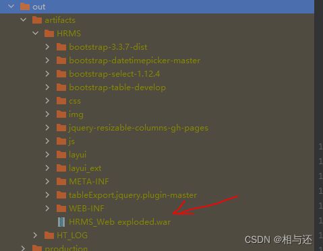
Task: Select the layui_ext label
Action: [x=85, y=168]
